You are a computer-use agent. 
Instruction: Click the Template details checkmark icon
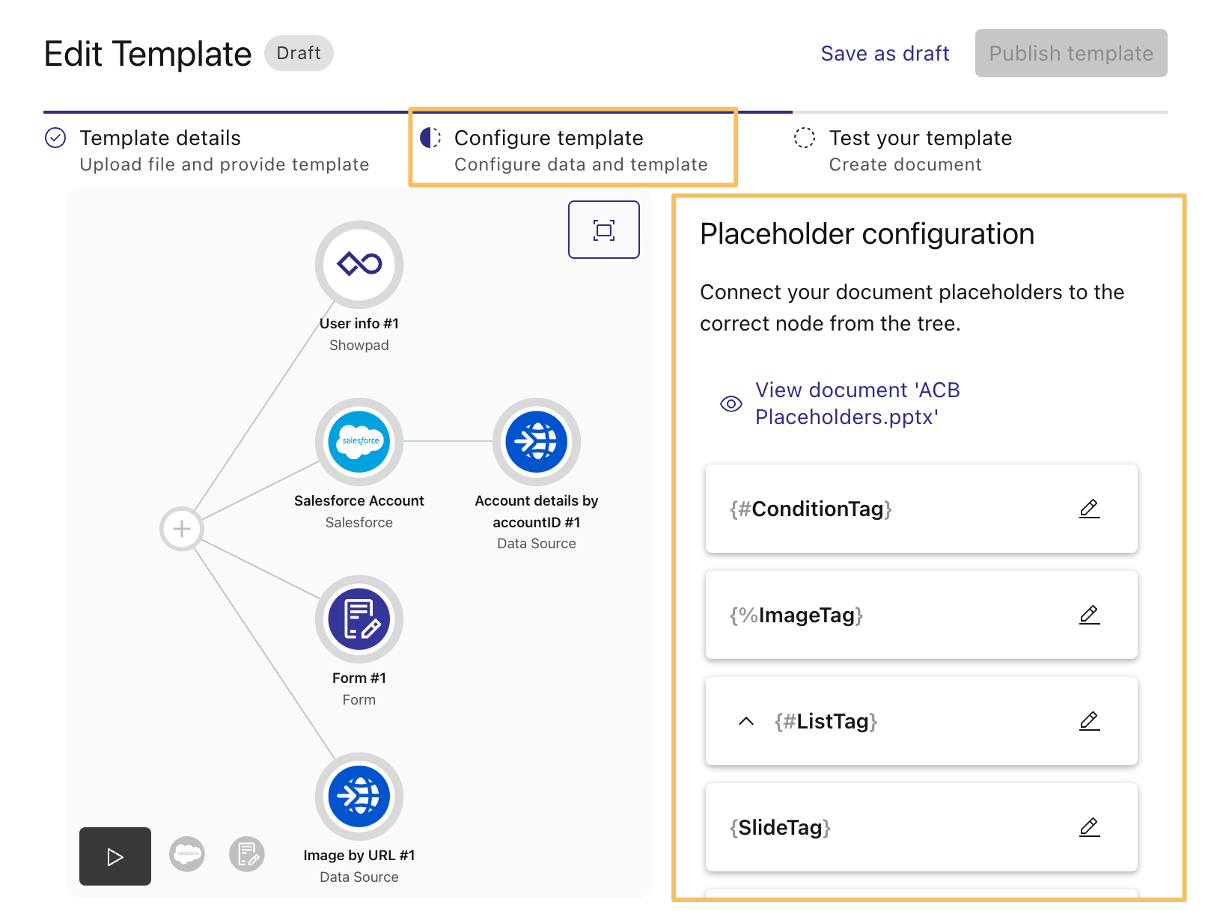[55, 138]
